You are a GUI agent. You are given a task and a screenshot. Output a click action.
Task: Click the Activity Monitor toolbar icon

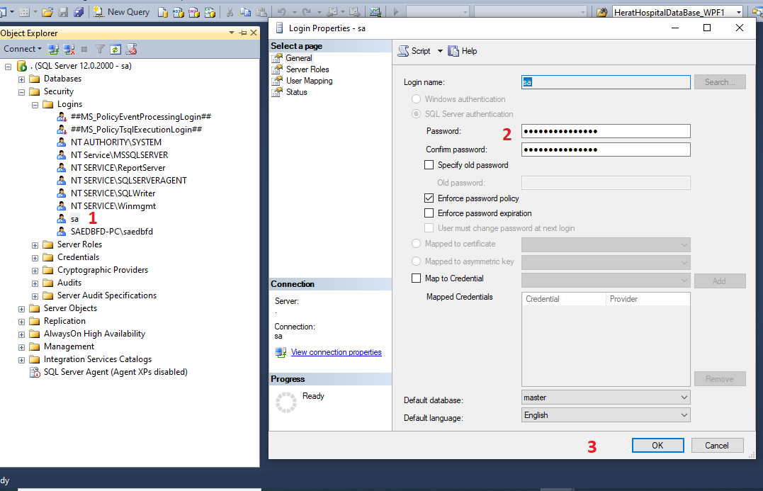point(375,12)
